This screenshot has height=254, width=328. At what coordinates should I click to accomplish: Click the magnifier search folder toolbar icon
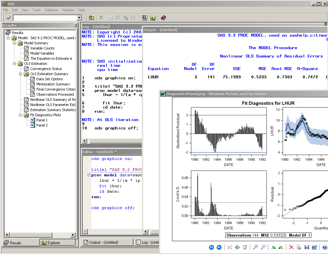(x=153, y=18)
